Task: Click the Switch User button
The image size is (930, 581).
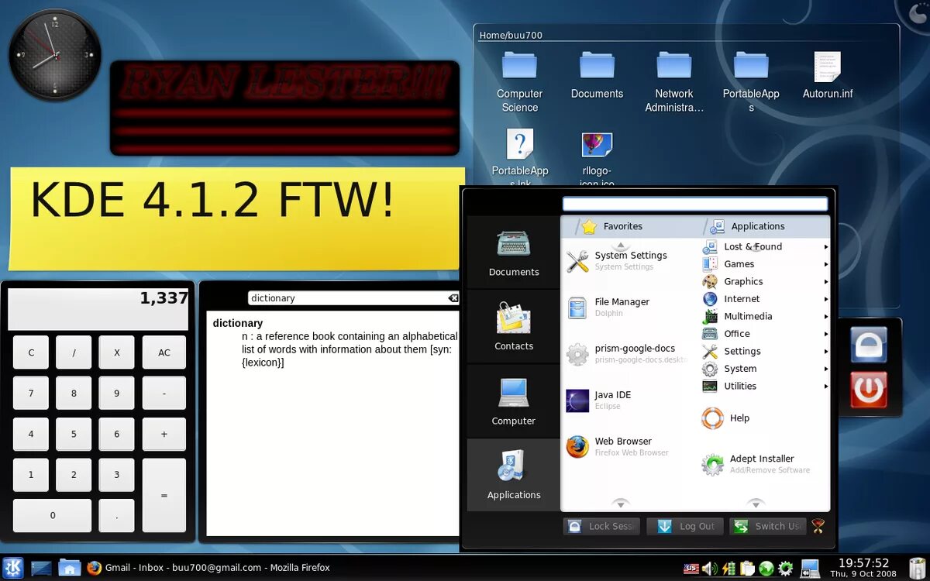Action: tap(767, 526)
